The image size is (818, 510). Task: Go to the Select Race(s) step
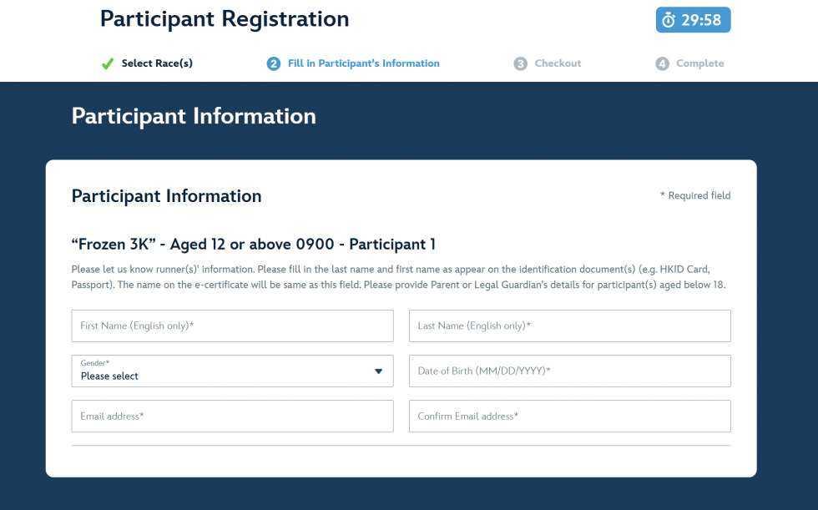[157, 63]
